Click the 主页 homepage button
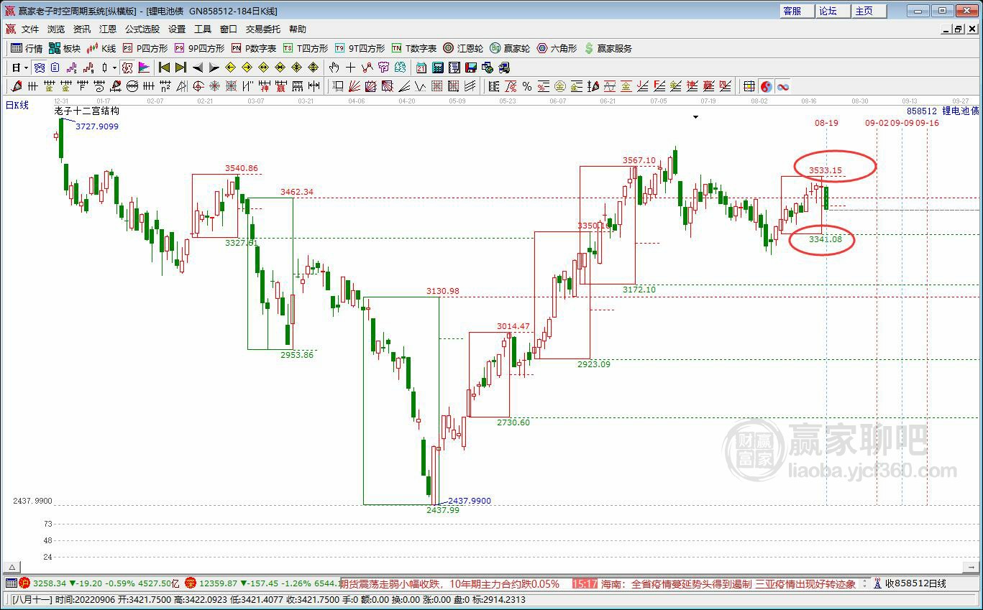983x610 pixels. 869,11
